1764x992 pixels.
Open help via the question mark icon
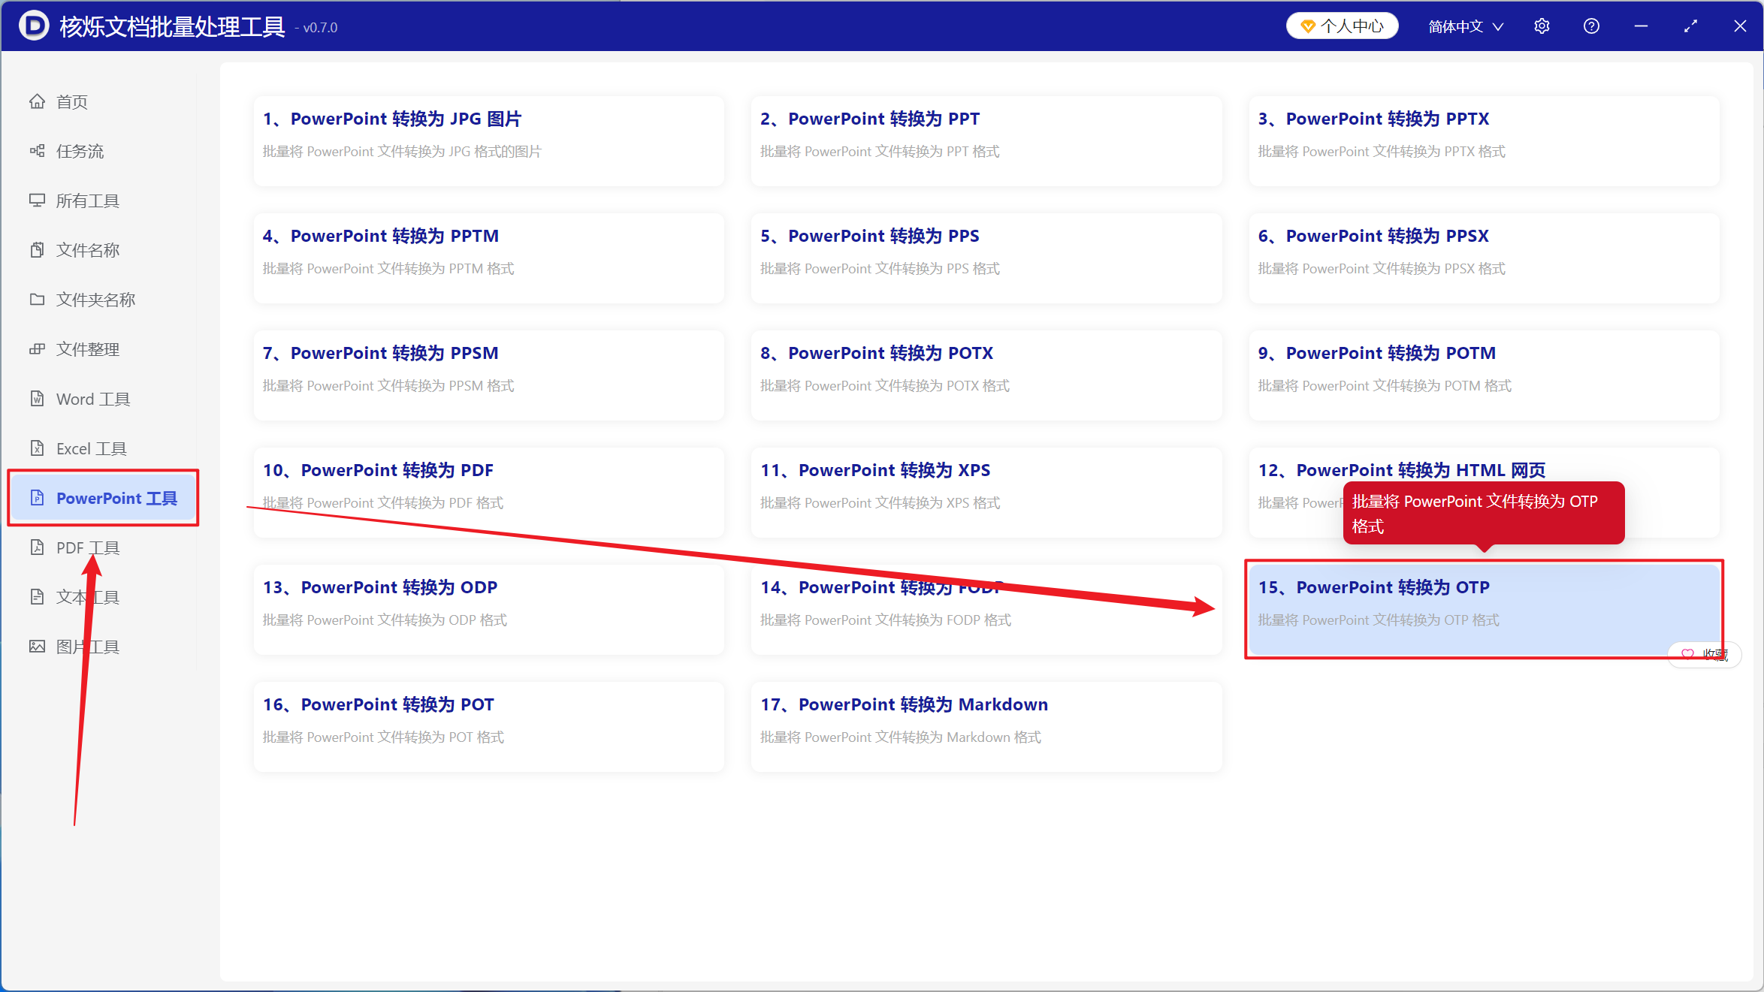[x=1591, y=26]
